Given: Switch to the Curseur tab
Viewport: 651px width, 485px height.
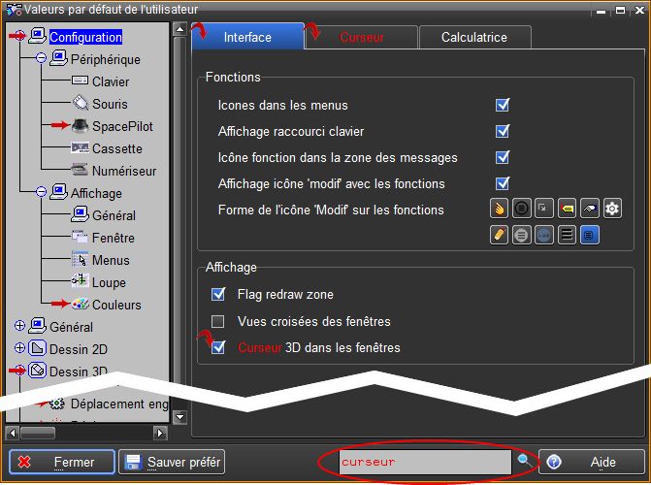Looking at the screenshot, I should pos(362,38).
